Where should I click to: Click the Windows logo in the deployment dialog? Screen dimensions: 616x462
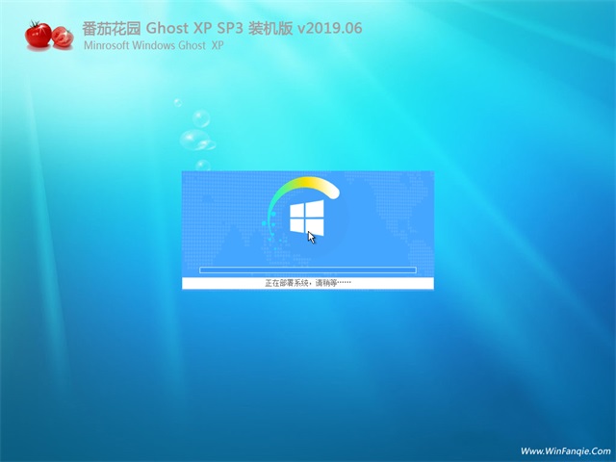click(x=307, y=218)
